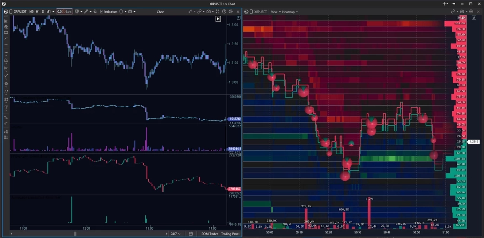Open the View menu in the heatmap panel
The image size is (484, 238).
pos(275,12)
